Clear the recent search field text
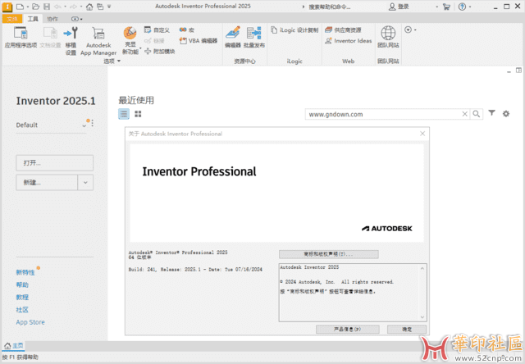This screenshot has width=525, height=364. tap(465, 114)
